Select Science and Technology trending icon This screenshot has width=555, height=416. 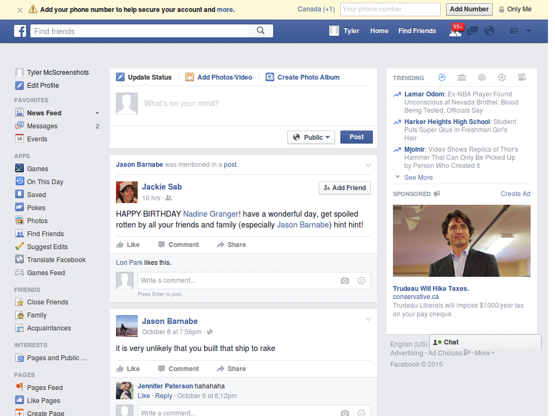coord(482,77)
